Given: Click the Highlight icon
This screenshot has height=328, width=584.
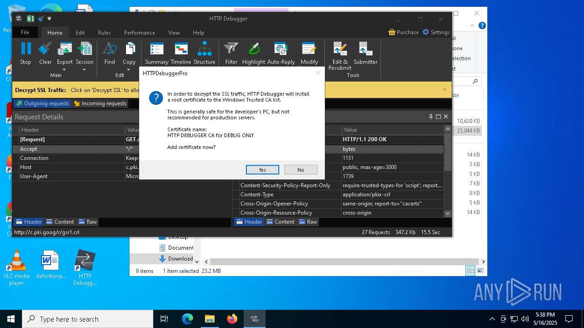Looking at the screenshot, I should (254, 49).
